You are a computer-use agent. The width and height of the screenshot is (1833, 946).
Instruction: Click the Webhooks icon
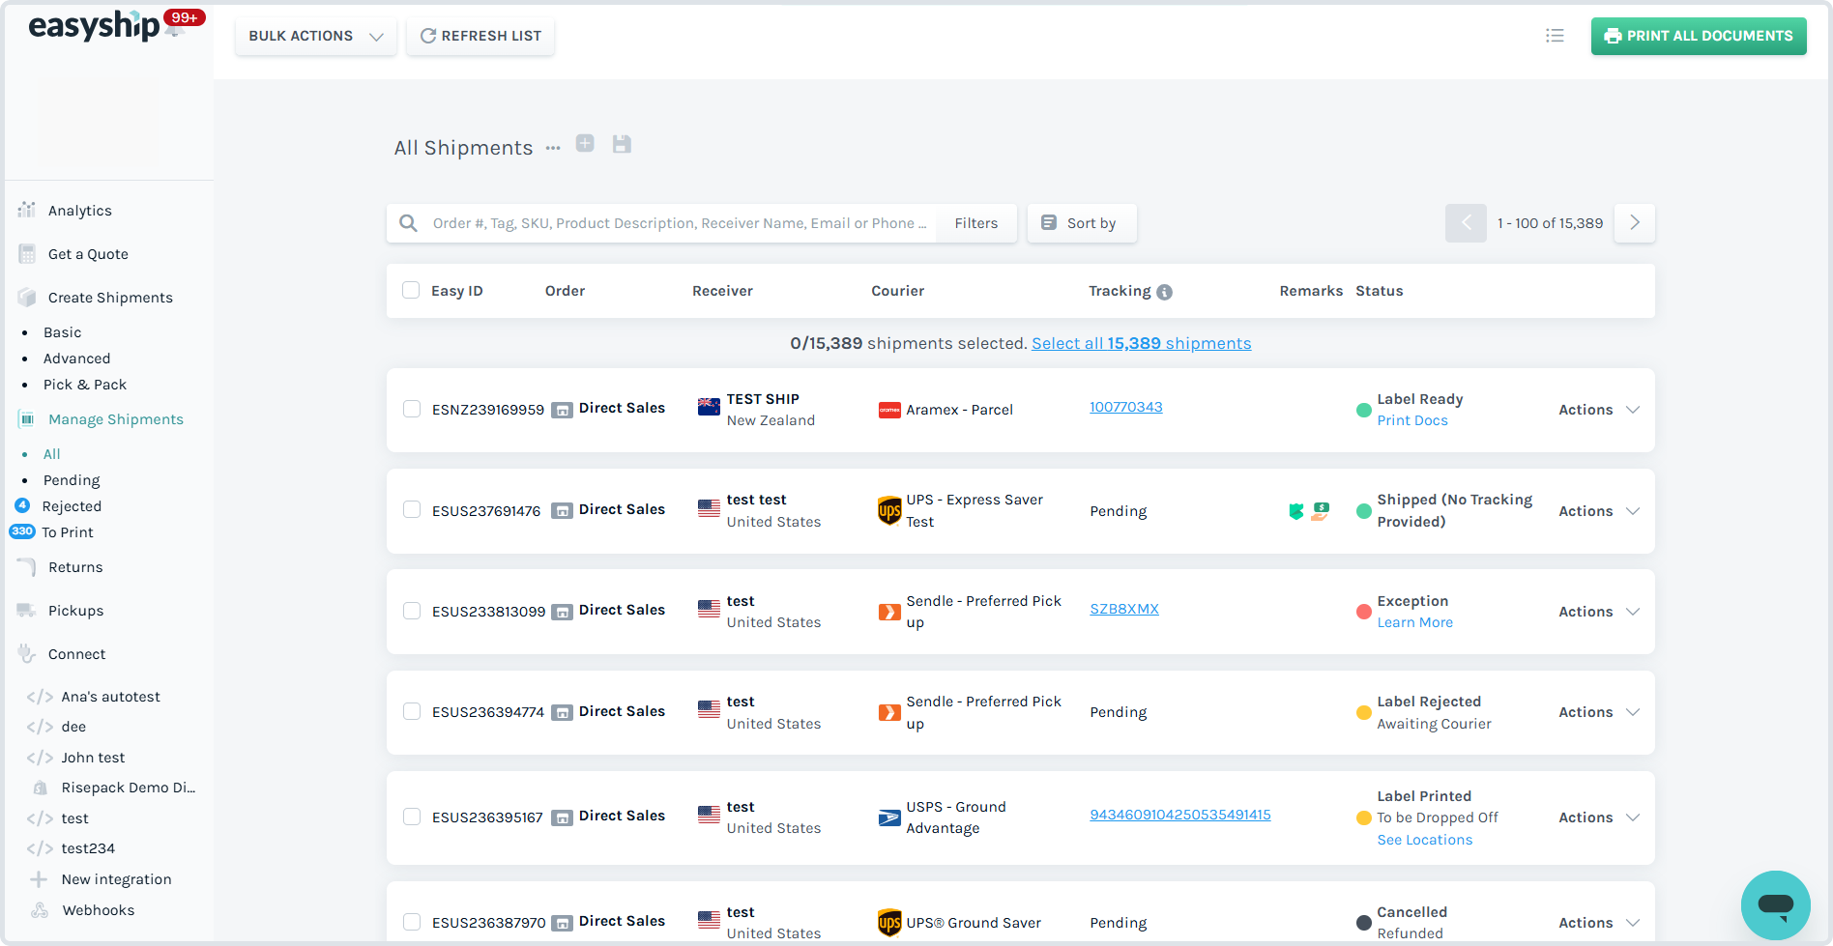coord(40,910)
